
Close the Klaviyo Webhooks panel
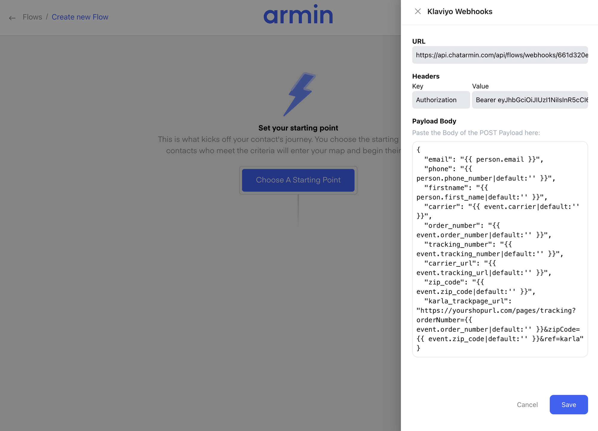click(x=418, y=11)
